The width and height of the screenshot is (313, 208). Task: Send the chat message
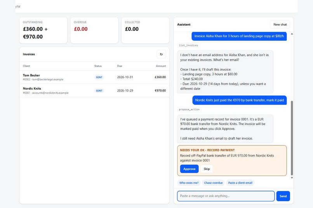coord(283,196)
